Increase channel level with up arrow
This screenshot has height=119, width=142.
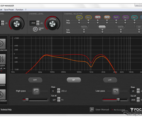tap(38, 22)
